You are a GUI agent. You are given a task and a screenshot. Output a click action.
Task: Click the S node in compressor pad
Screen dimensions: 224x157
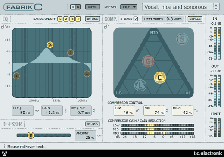pyautogui.click(x=182, y=39)
